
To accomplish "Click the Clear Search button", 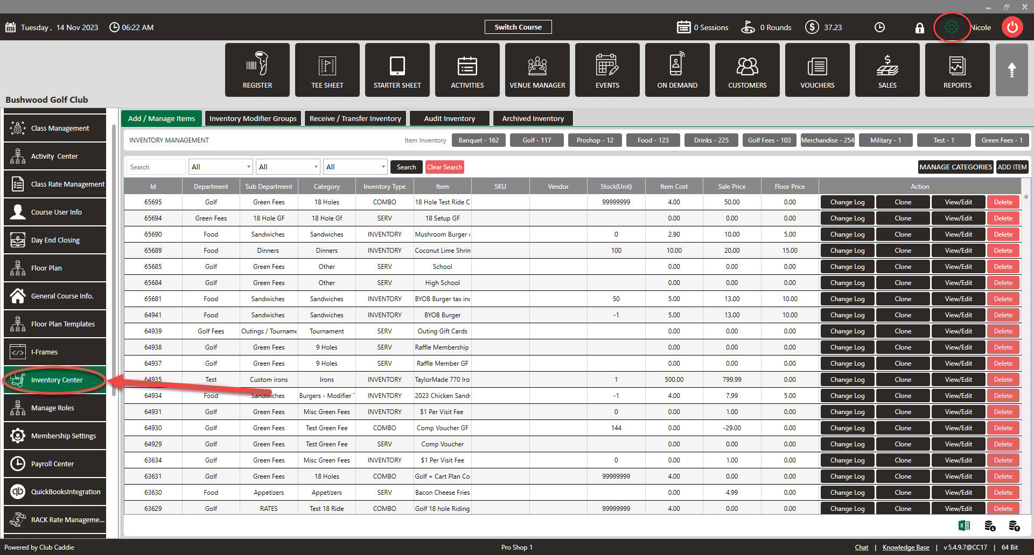I will click(444, 167).
